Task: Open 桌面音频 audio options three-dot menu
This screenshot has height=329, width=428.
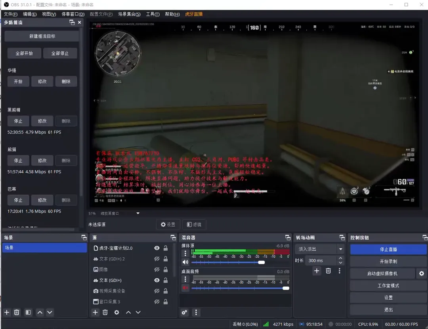Action: pos(185,279)
